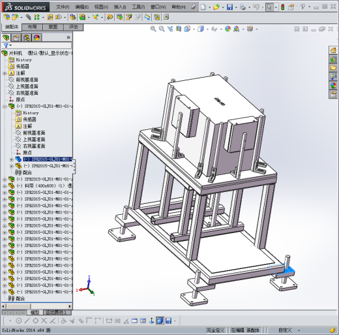Open the 编辑(E) menu

pos(82,7)
